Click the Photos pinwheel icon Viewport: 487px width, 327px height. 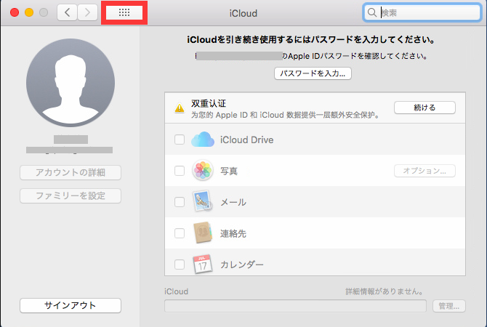(203, 170)
